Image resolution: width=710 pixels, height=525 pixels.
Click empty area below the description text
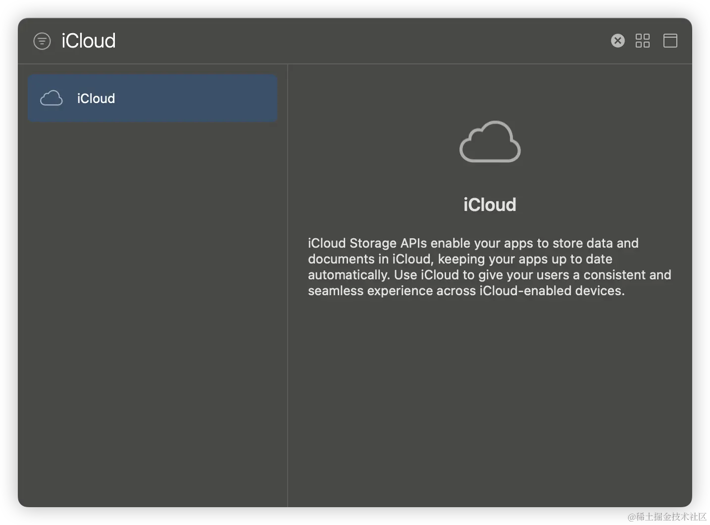click(x=489, y=396)
